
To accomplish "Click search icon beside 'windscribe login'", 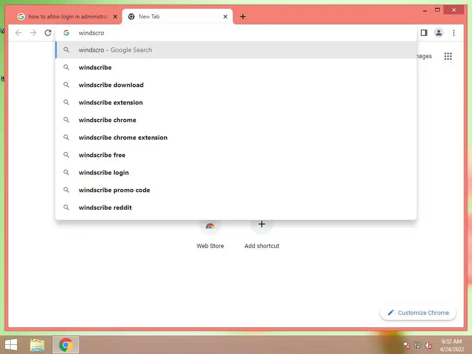I will (x=66, y=172).
